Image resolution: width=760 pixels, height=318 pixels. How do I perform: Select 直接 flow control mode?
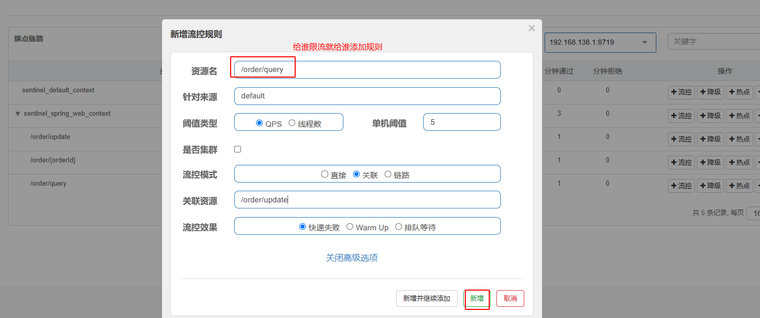point(325,174)
